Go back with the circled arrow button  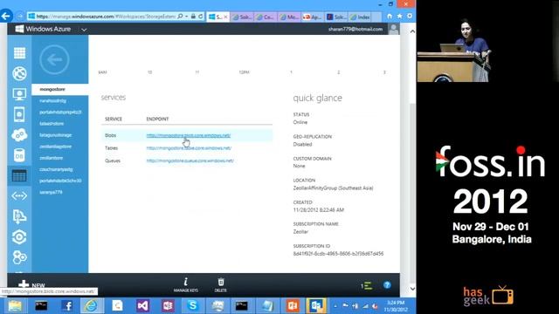point(54,59)
